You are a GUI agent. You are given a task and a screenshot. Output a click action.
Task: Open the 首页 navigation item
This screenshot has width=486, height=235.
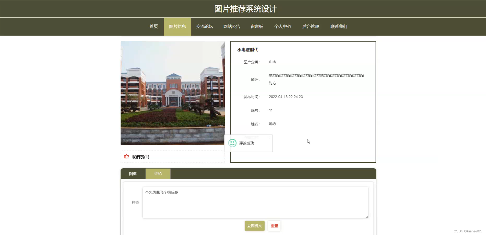[x=153, y=26]
